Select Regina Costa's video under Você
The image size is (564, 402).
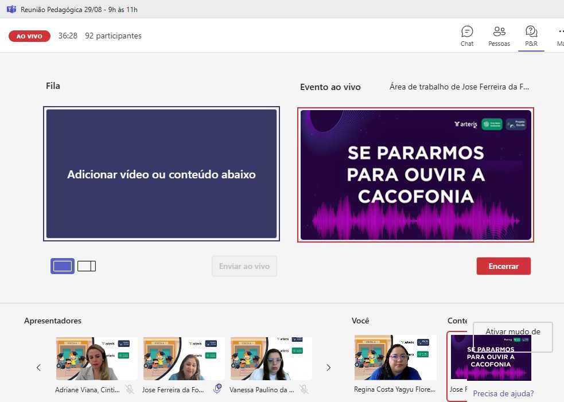click(x=395, y=358)
